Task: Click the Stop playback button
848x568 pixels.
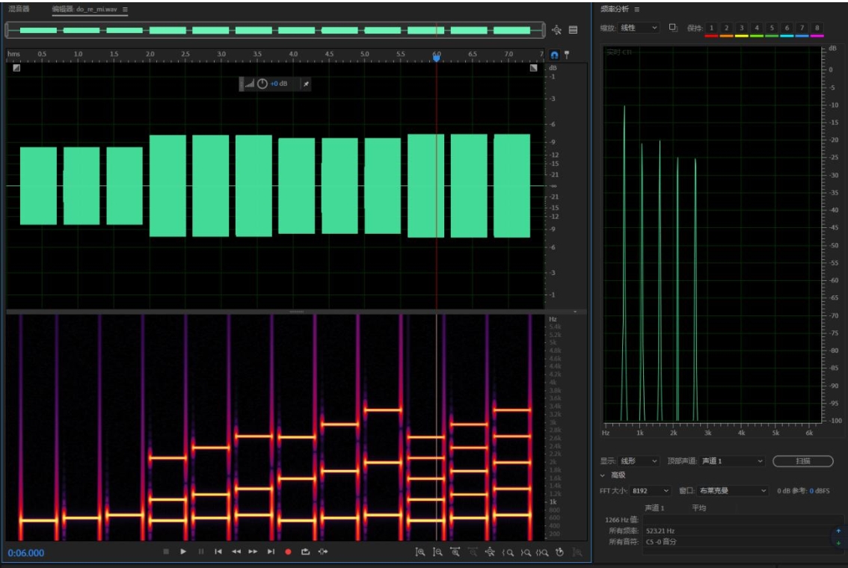Action: [x=166, y=552]
